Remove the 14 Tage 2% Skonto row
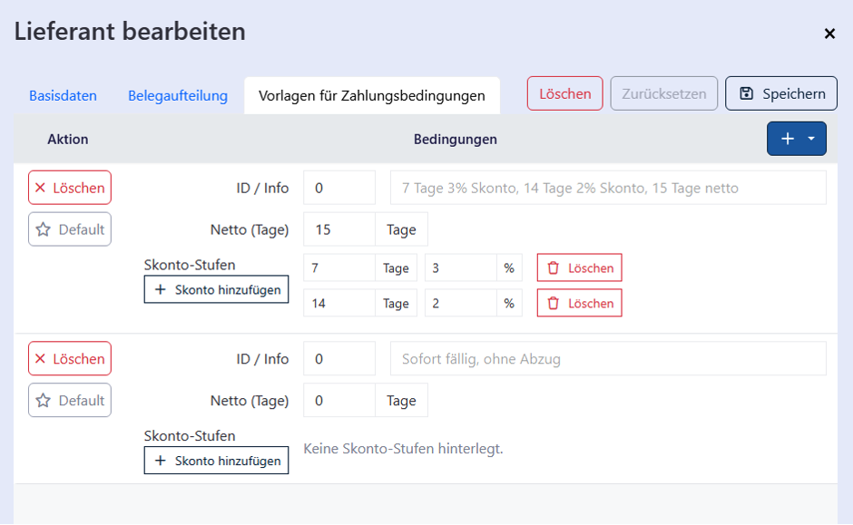This screenshot has height=525, width=853. tap(579, 303)
